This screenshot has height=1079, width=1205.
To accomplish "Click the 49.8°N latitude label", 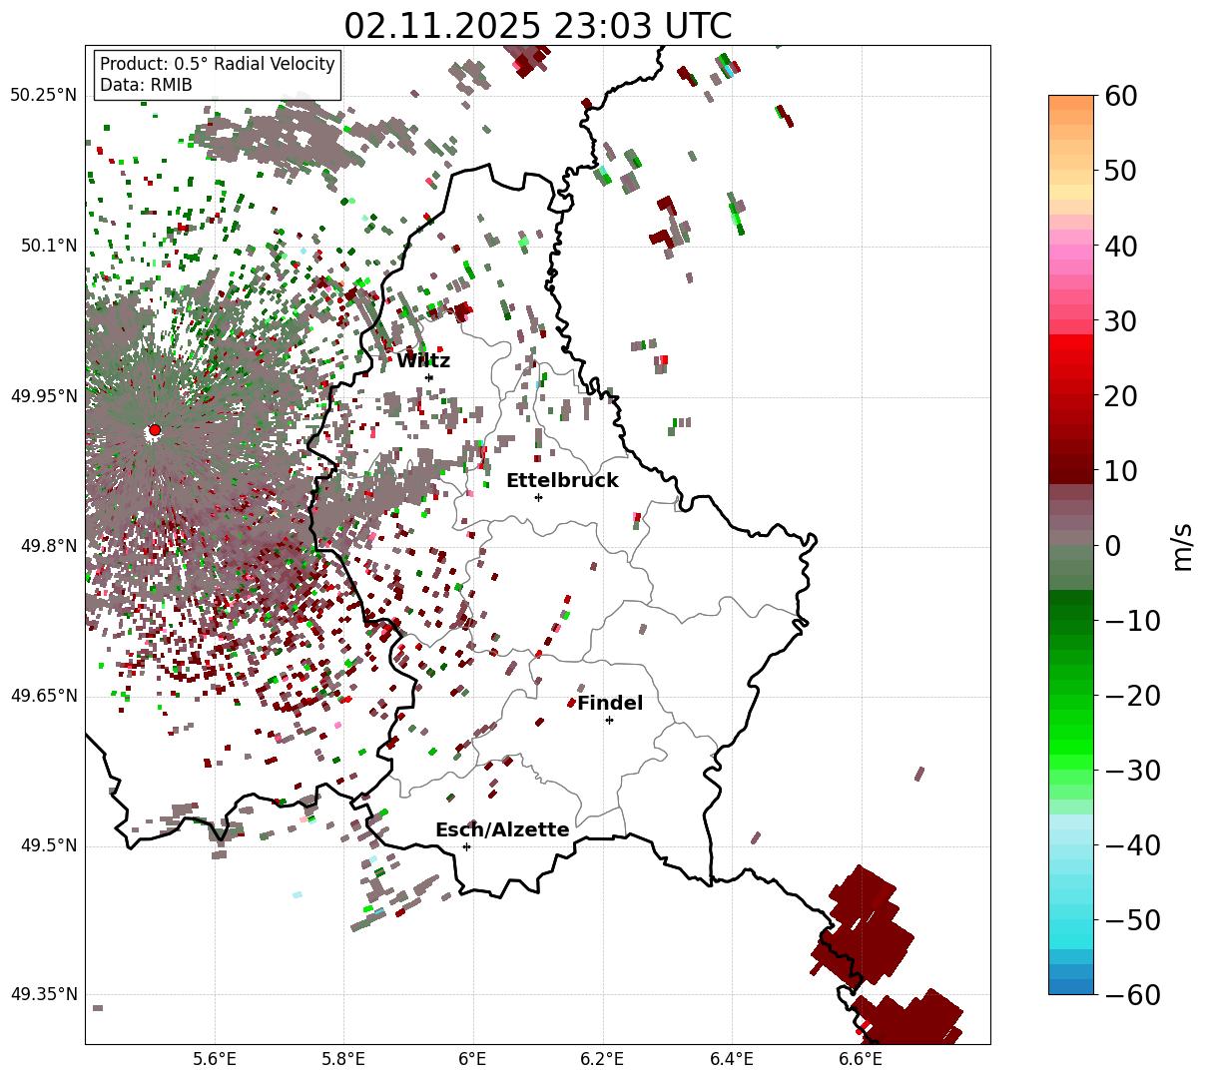I will click(48, 546).
